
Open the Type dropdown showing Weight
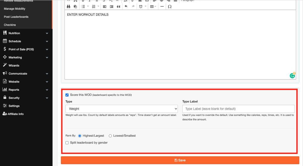pos(122,109)
